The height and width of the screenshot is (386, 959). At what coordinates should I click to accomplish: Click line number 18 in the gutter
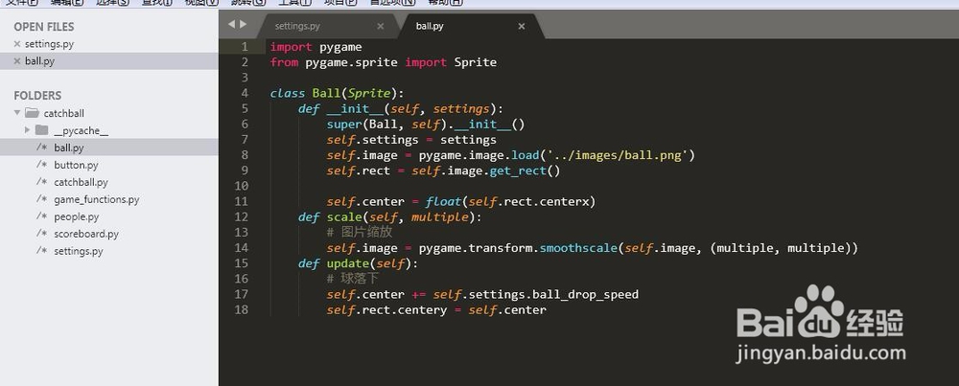pos(241,309)
